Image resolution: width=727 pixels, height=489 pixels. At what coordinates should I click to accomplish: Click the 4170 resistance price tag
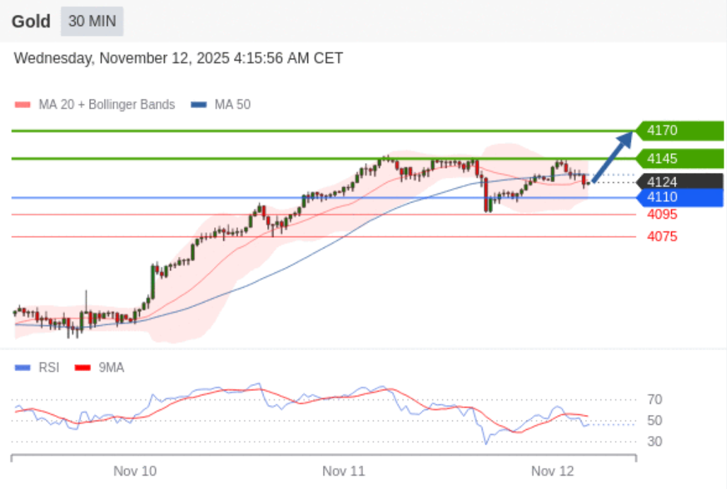(680, 131)
